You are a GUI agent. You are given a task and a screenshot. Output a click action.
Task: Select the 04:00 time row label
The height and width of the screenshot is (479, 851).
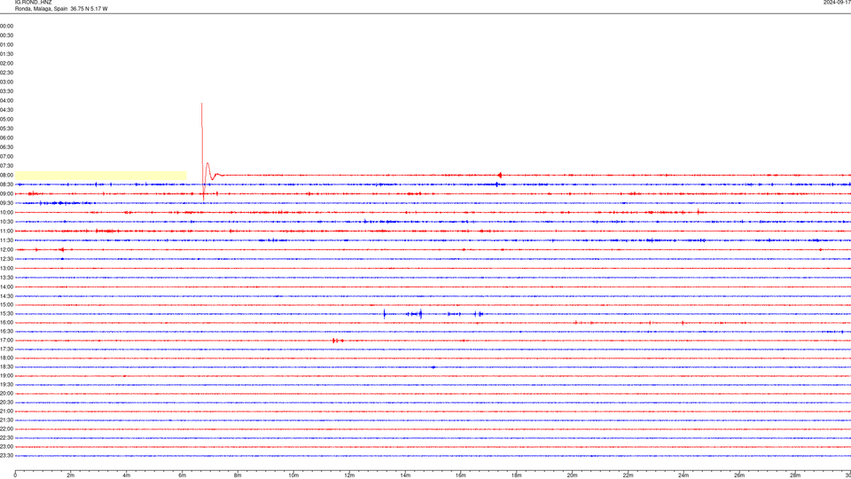6,100
